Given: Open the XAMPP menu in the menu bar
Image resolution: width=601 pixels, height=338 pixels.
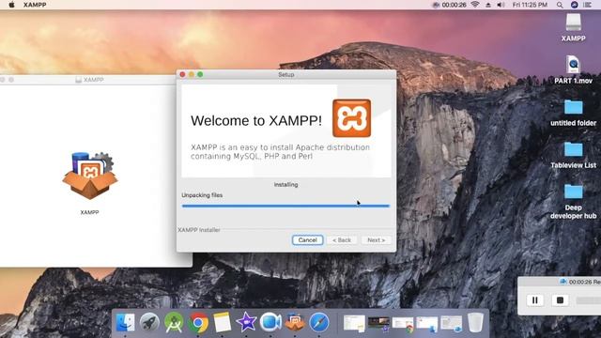Looking at the screenshot, I should 35,5.
